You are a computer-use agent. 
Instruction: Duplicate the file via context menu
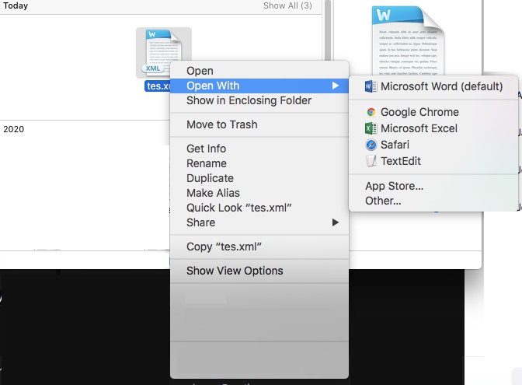208,178
